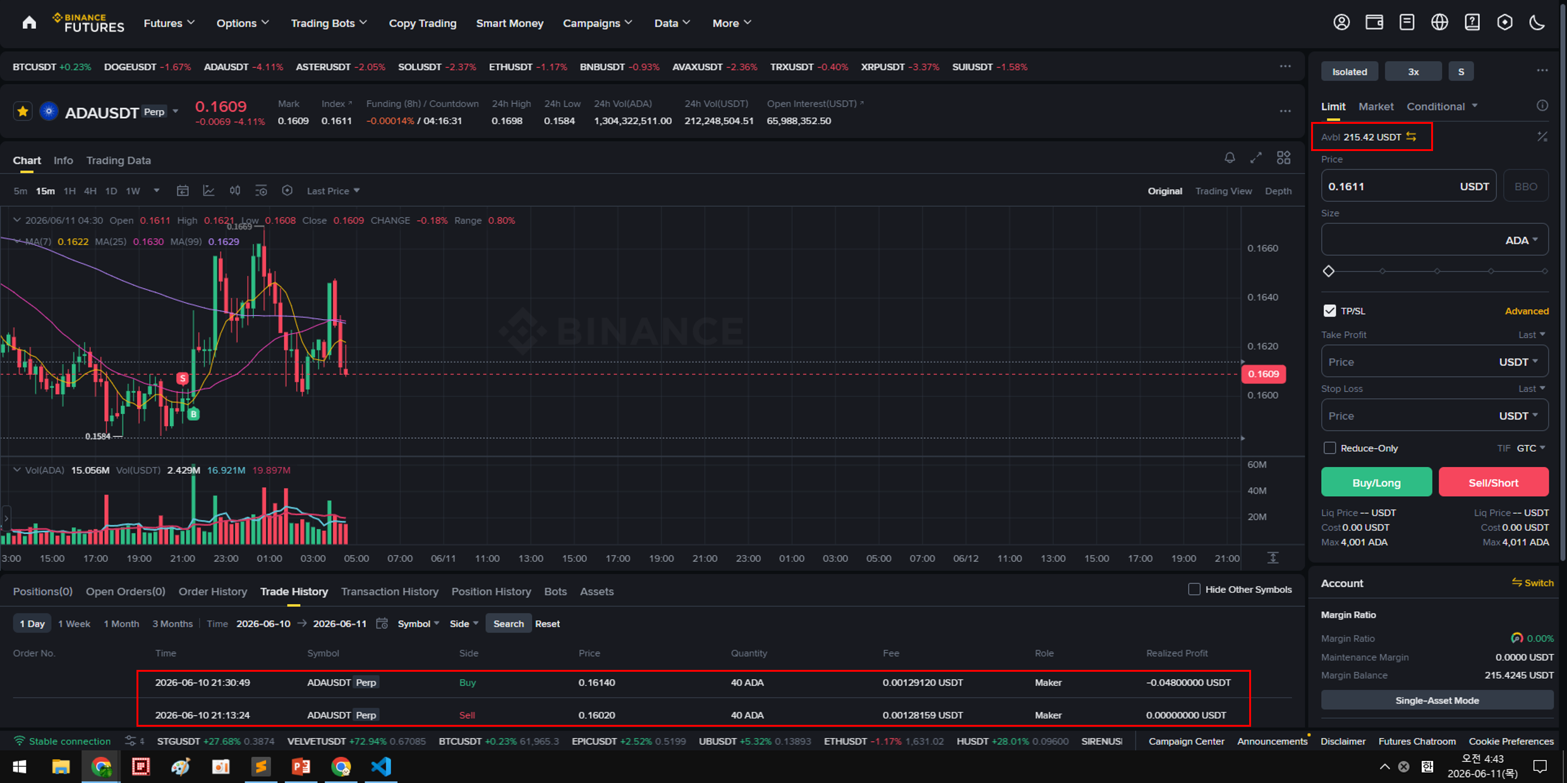Click the Take Profit price field
This screenshot has width=1567, height=783.
[1434, 362]
